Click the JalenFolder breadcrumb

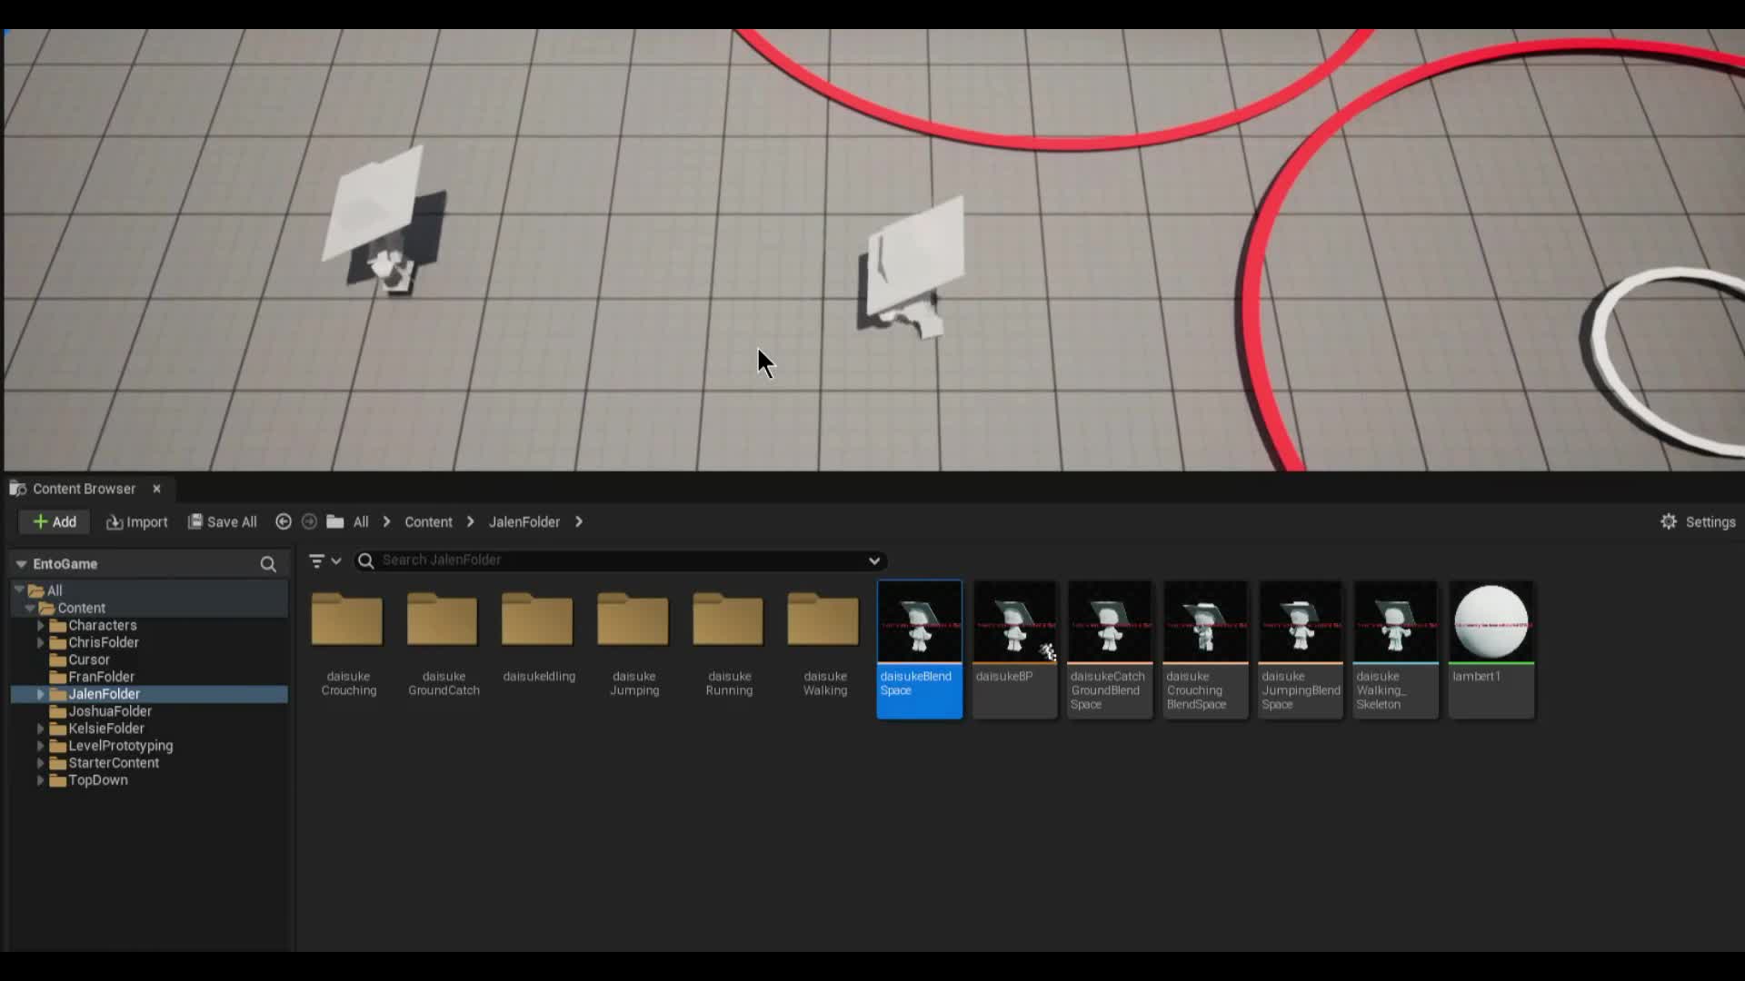[x=524, y=521]
